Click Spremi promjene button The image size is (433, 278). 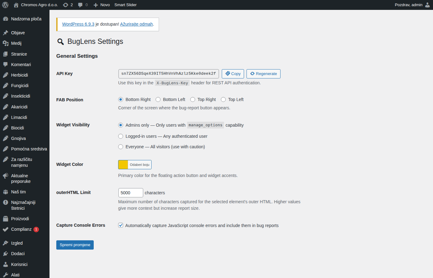[x=75, y=245]
